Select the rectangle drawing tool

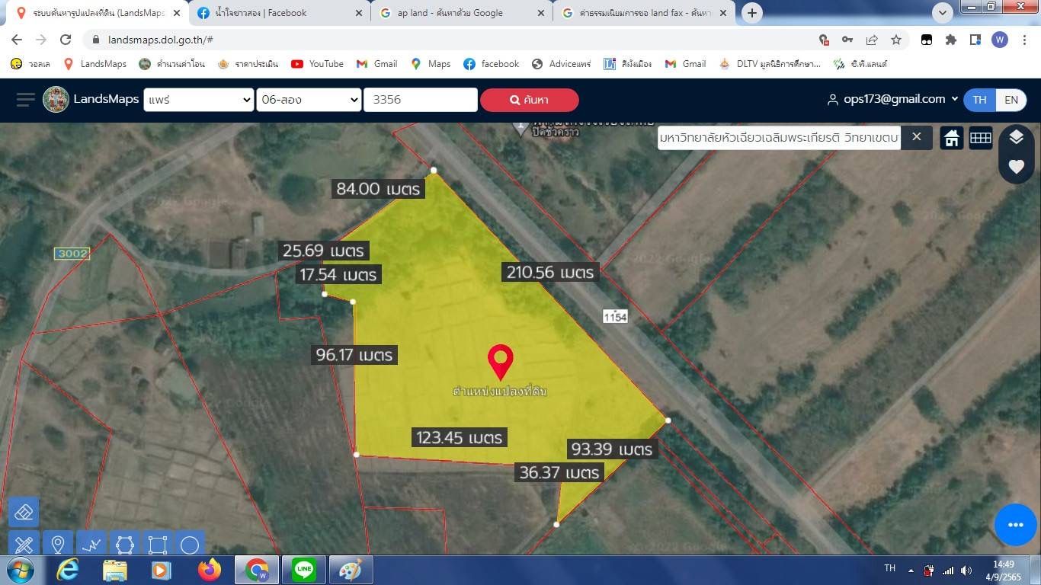point(157,544)
